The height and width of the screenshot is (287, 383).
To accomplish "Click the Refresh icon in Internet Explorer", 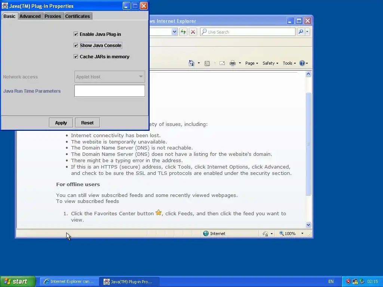I will click(183, 32).
